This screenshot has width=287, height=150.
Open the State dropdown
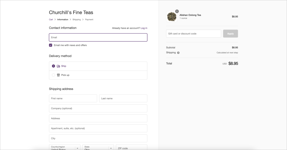98,147
